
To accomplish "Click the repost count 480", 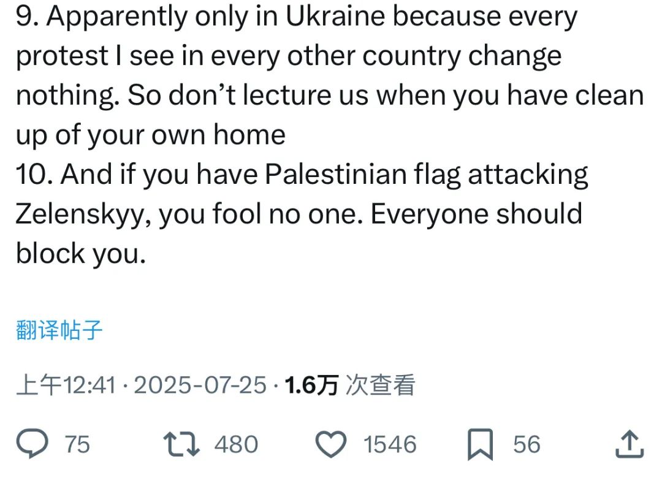I will pyautogui.click(x=236, y=445).
